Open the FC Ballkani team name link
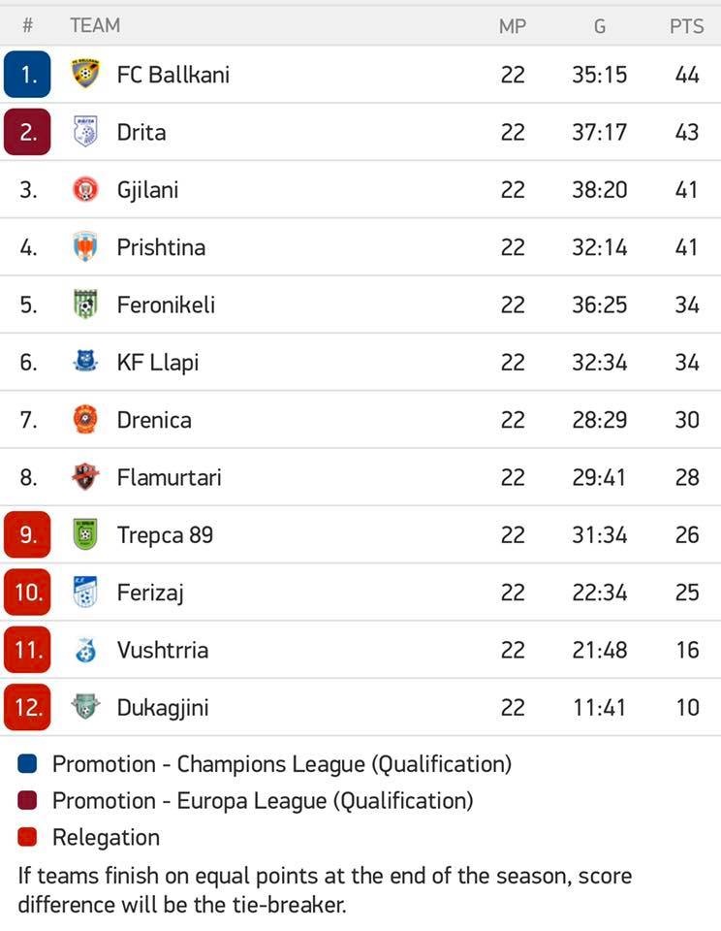The height and width of the screenshot is (931, 721). pyautogui.click(x=173, y=75)
